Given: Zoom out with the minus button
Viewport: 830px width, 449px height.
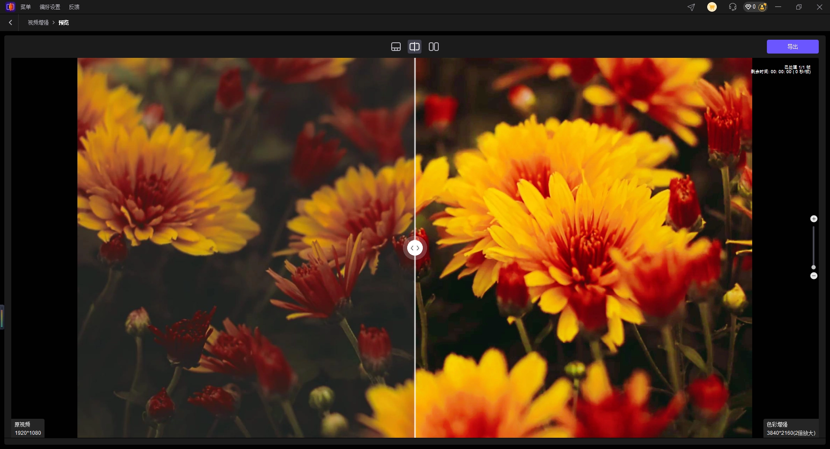Looking at the screenshot, I should pos(814,276).
